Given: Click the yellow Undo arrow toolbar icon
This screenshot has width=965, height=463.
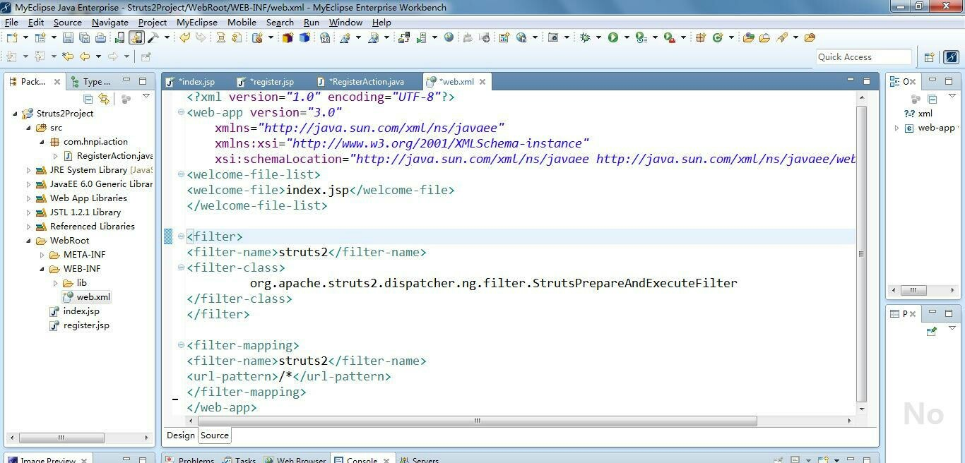Looking at the screenshot, I should point(184,37).
